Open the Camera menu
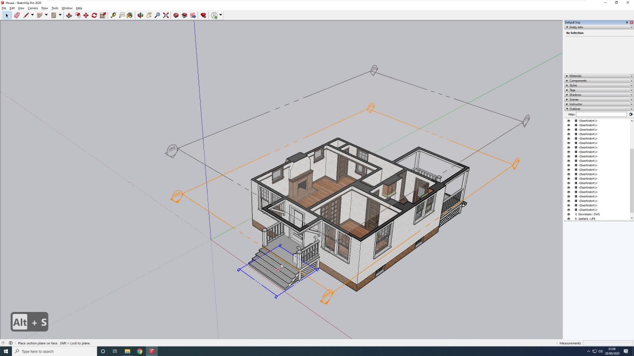Viewport: 634px width, 356px height. tap(33, 8)
